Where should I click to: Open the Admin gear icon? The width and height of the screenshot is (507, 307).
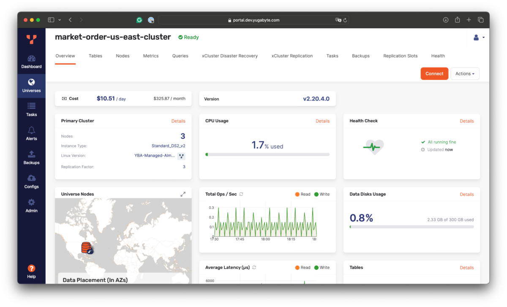click(31, 203)
